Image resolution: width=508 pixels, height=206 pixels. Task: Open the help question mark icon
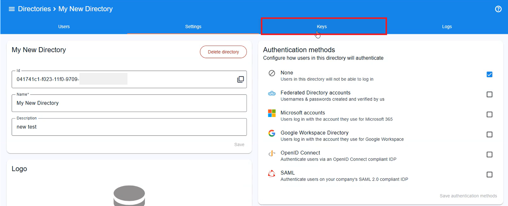[x=498, y=9]
